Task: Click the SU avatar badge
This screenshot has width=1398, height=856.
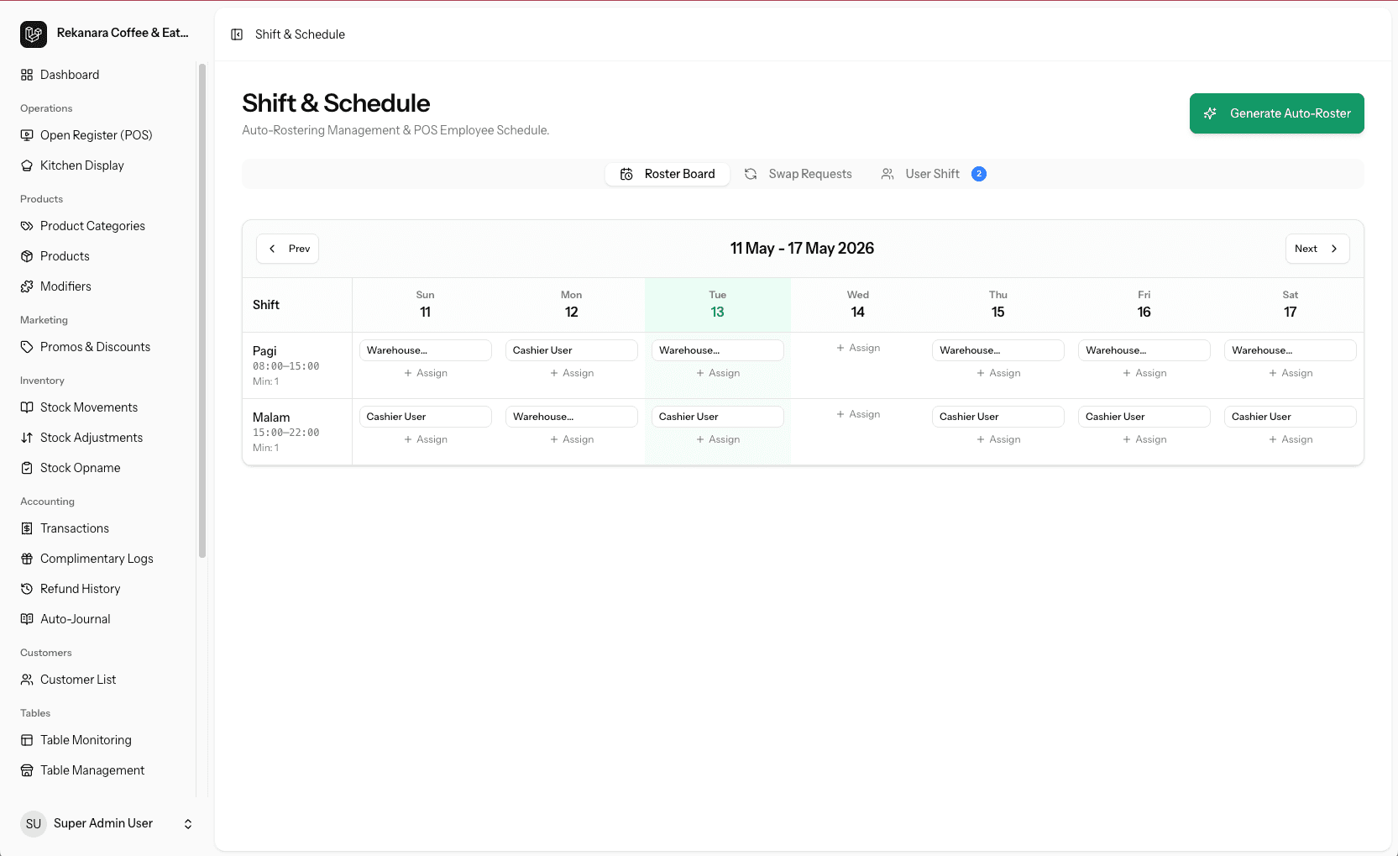Action: 34,823
